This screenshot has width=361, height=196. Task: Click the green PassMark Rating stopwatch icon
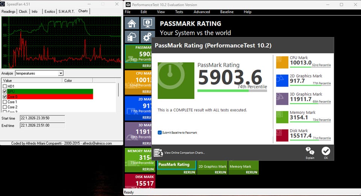point(176,81)
